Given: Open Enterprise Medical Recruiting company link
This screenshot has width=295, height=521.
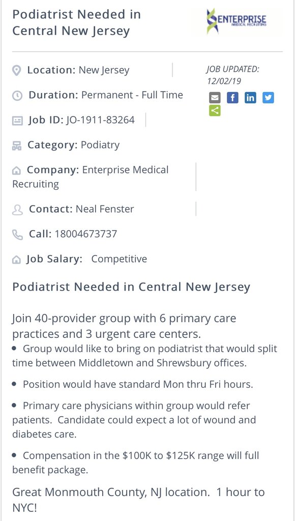Looking at the screenshot, I should (x=91, y=177).
